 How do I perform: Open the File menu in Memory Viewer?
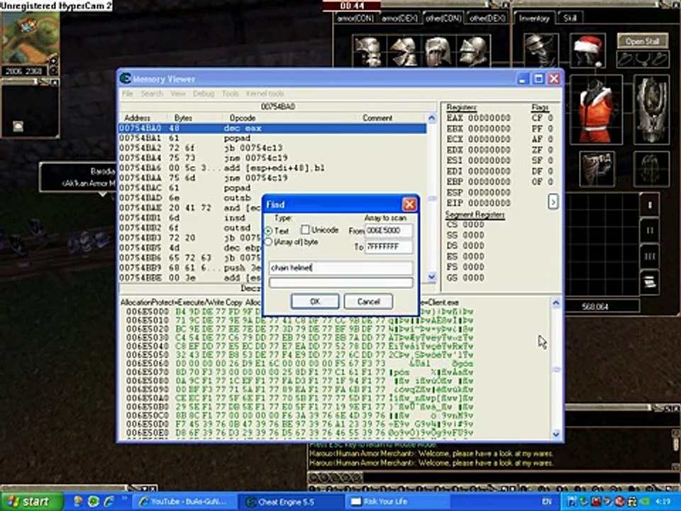coord(128,94)
